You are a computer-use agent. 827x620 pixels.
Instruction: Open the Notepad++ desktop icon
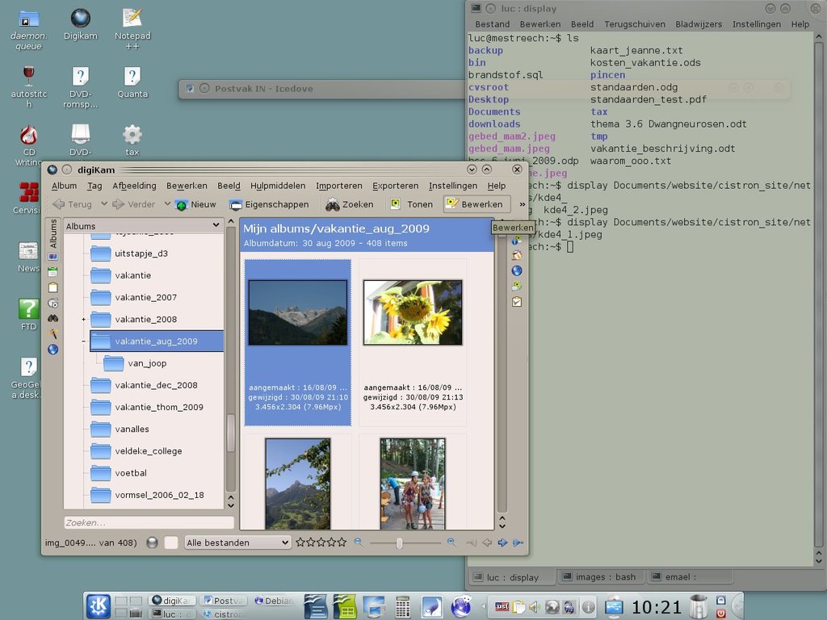[132, 29]
